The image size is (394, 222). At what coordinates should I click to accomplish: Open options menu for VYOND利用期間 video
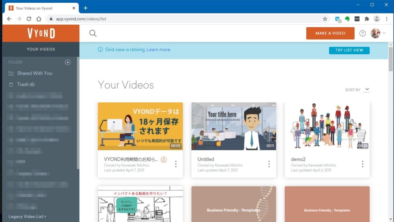[x=175, y=164]
